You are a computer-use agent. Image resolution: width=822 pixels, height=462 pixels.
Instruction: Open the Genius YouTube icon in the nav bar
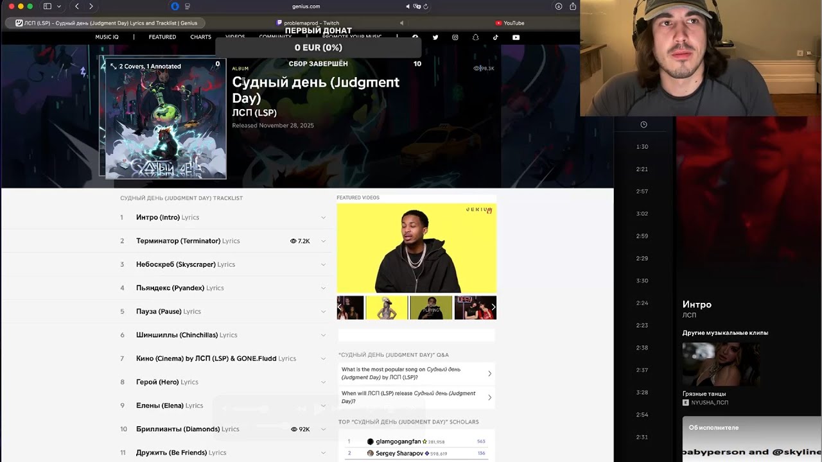[x=516, y=37]
